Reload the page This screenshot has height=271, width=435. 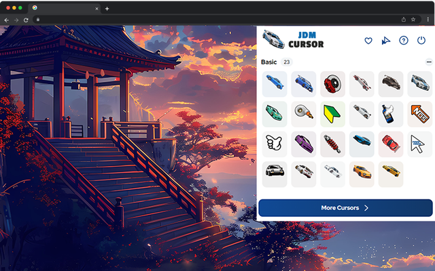pos(26,20)
